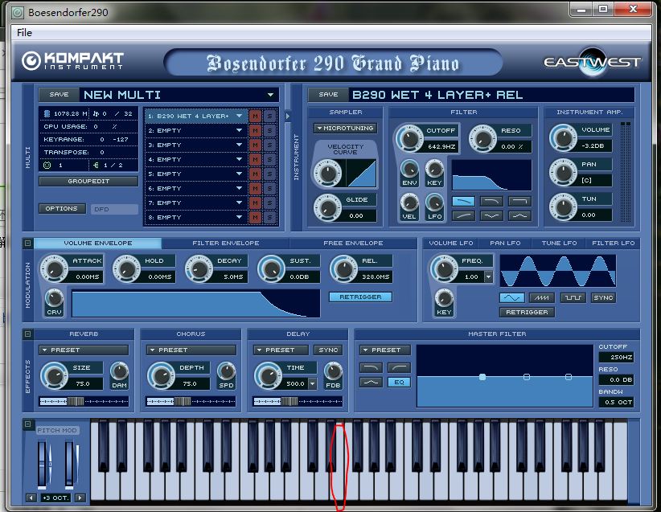
Task: Choose the EQ master filter type
Action: [x=399, y=383]
